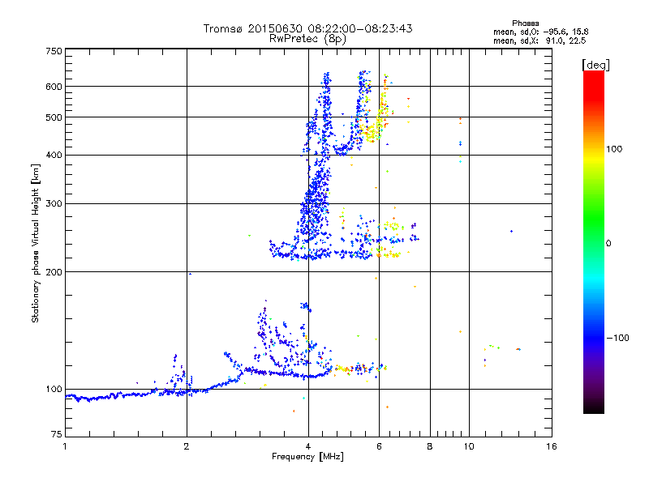Click the x-axis tick label "4"
649x486 pixels.
coord(308,446)
